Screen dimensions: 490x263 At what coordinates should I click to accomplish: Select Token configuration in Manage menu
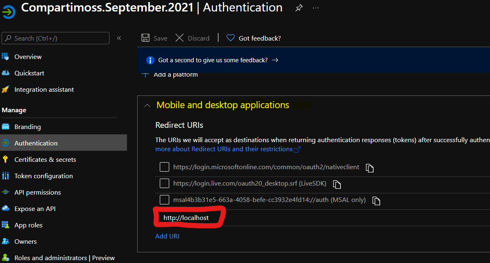tap(43, 176)
